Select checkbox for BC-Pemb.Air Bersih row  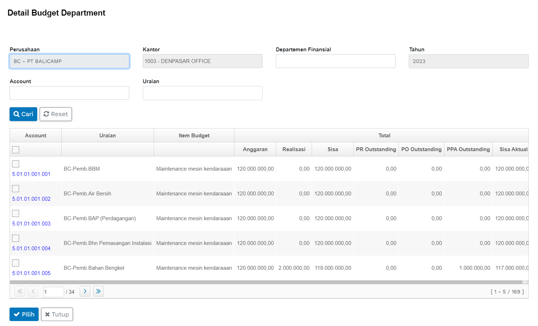(x=16, y=189)
